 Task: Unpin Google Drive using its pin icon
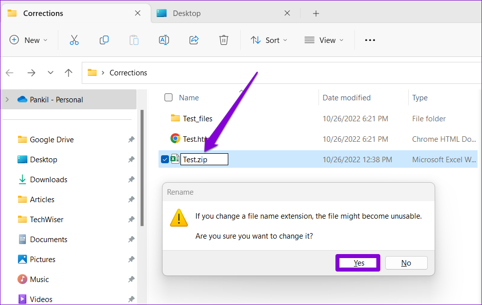(x=131, y=139)
